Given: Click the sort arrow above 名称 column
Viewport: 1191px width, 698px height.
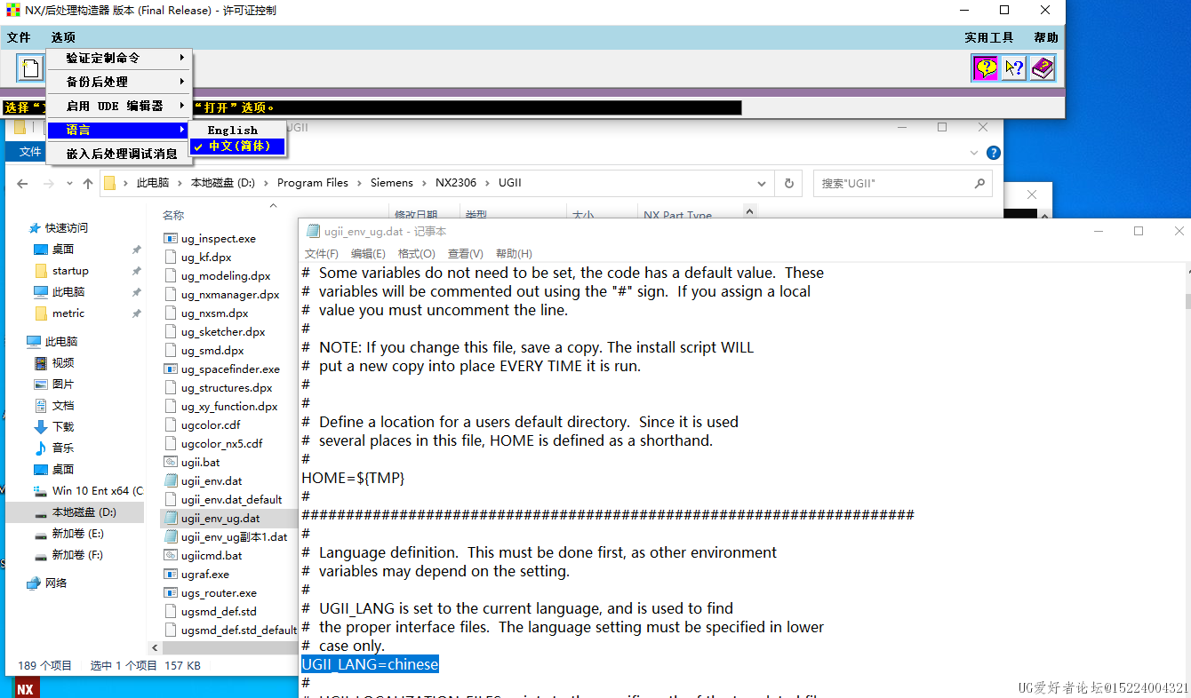Looking at the screenshot, I should (x=273, y=205).
